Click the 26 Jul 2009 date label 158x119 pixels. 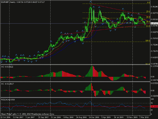coord(119,117)
